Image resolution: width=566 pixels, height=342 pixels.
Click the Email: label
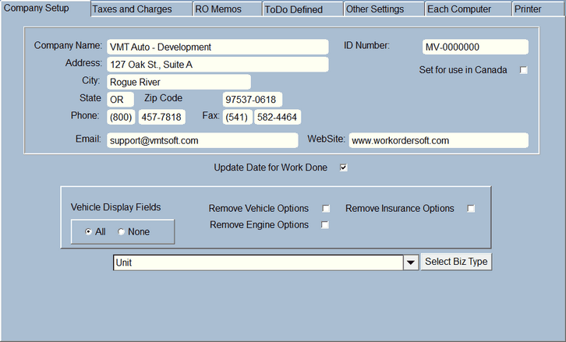click(88, 139)
